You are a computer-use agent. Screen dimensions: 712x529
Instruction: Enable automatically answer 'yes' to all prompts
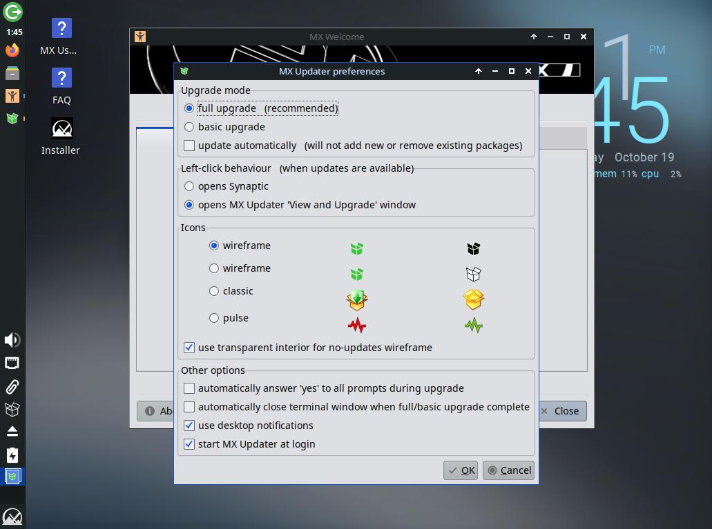[x=189, y=388]
